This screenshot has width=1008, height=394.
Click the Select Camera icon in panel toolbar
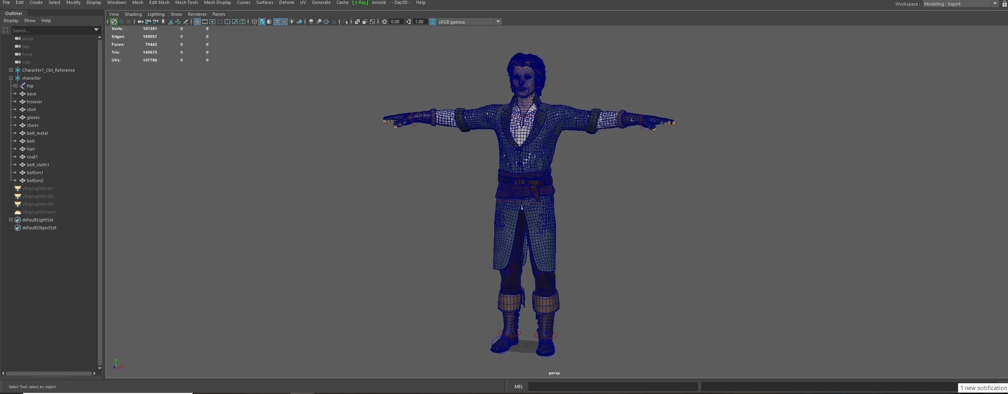pos(140,22)
